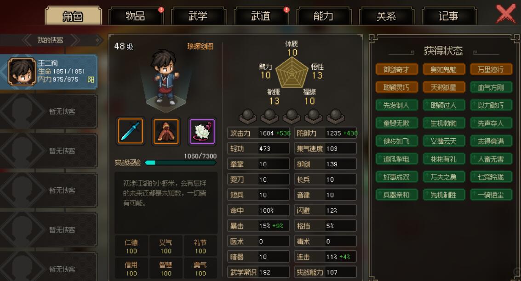
Task: Click the 琅琊剑阁 sect label
Action: point(200,46)
